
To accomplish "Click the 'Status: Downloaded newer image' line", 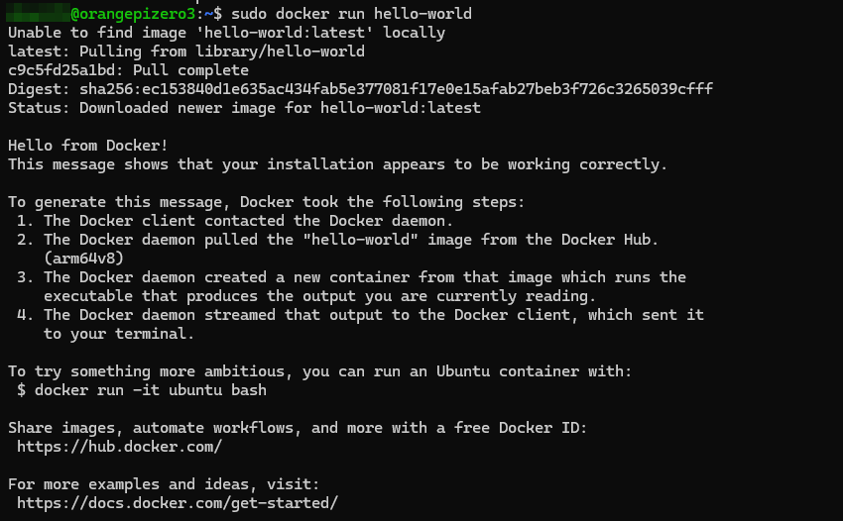I will (244, 108).
